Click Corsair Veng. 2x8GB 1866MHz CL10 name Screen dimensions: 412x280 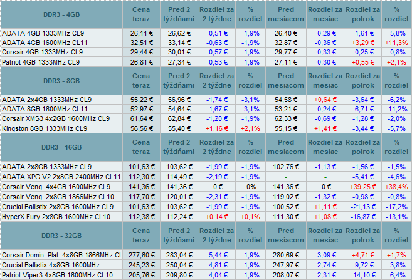point(58,197)
